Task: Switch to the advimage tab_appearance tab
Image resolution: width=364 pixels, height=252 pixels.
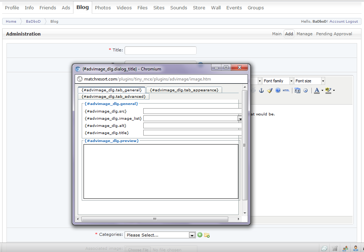Action: (x=184, y=90)
